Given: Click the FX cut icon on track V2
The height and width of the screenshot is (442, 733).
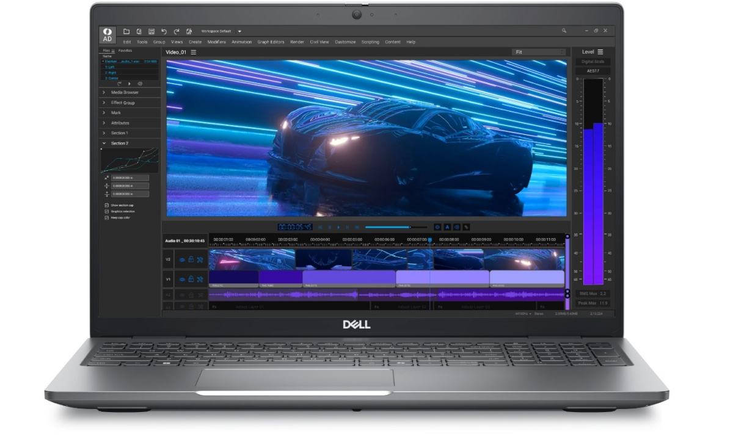Looking at the screenshot, I should click(200, 259).
